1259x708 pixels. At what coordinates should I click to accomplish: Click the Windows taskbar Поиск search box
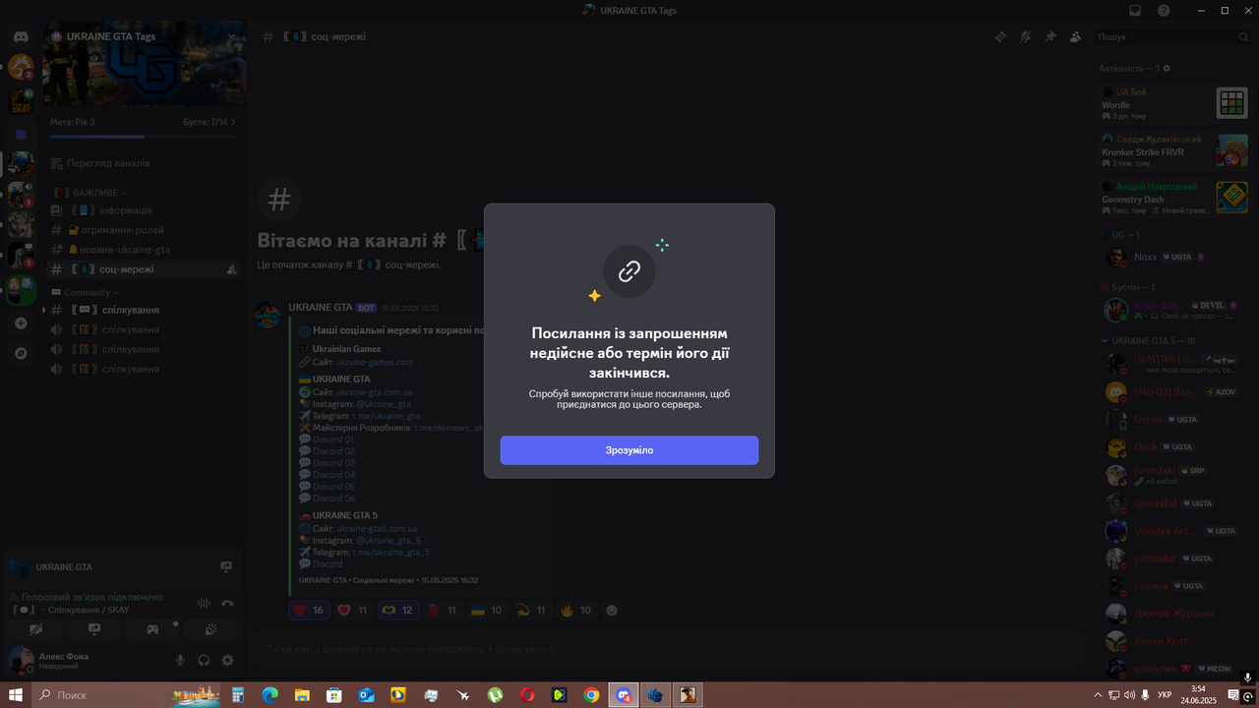[126, 695]
